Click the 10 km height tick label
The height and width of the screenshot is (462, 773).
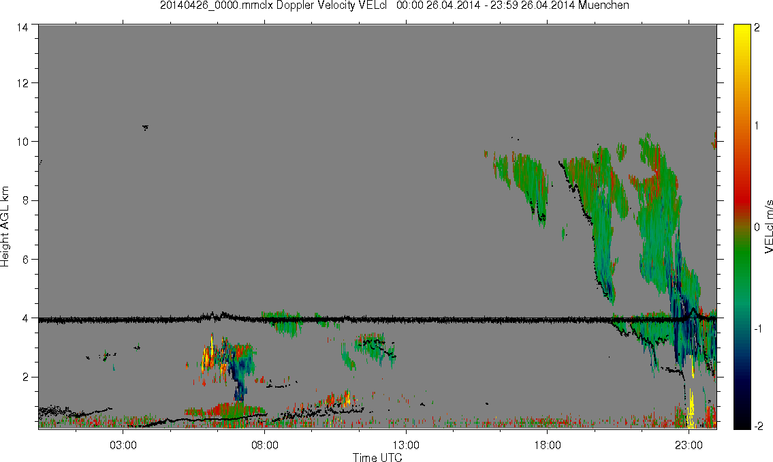(x=22, y=142)
